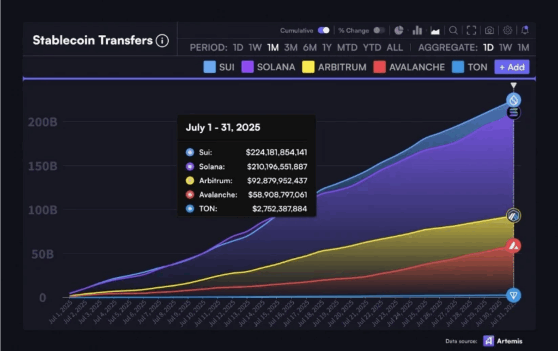Open fullscreen mode icon
Screen dimensions: 558x351
tap(471, 30)
